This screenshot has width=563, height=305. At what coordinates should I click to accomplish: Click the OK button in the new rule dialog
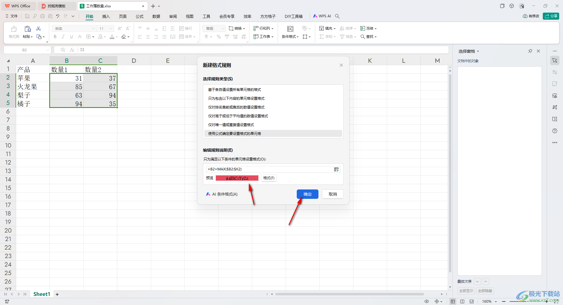tap(307, 194)
